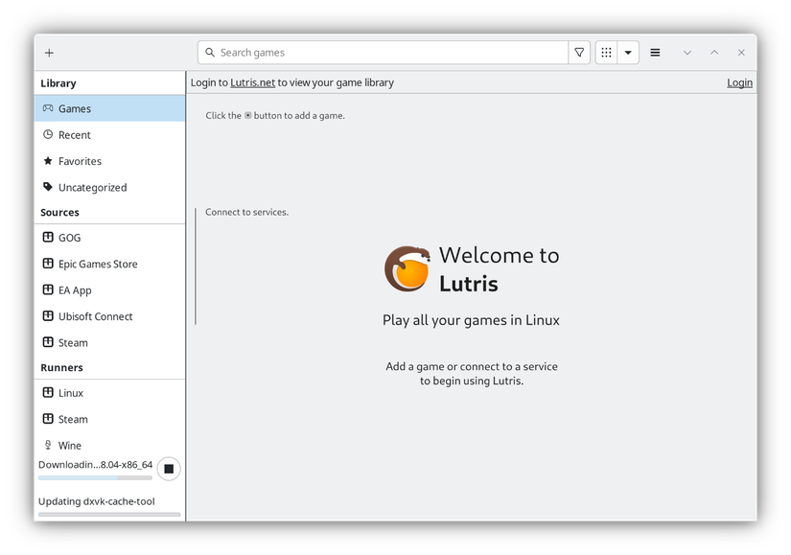Select Epic Games Store source
This screenshot has height=555, width=791.
click(110, 264)
